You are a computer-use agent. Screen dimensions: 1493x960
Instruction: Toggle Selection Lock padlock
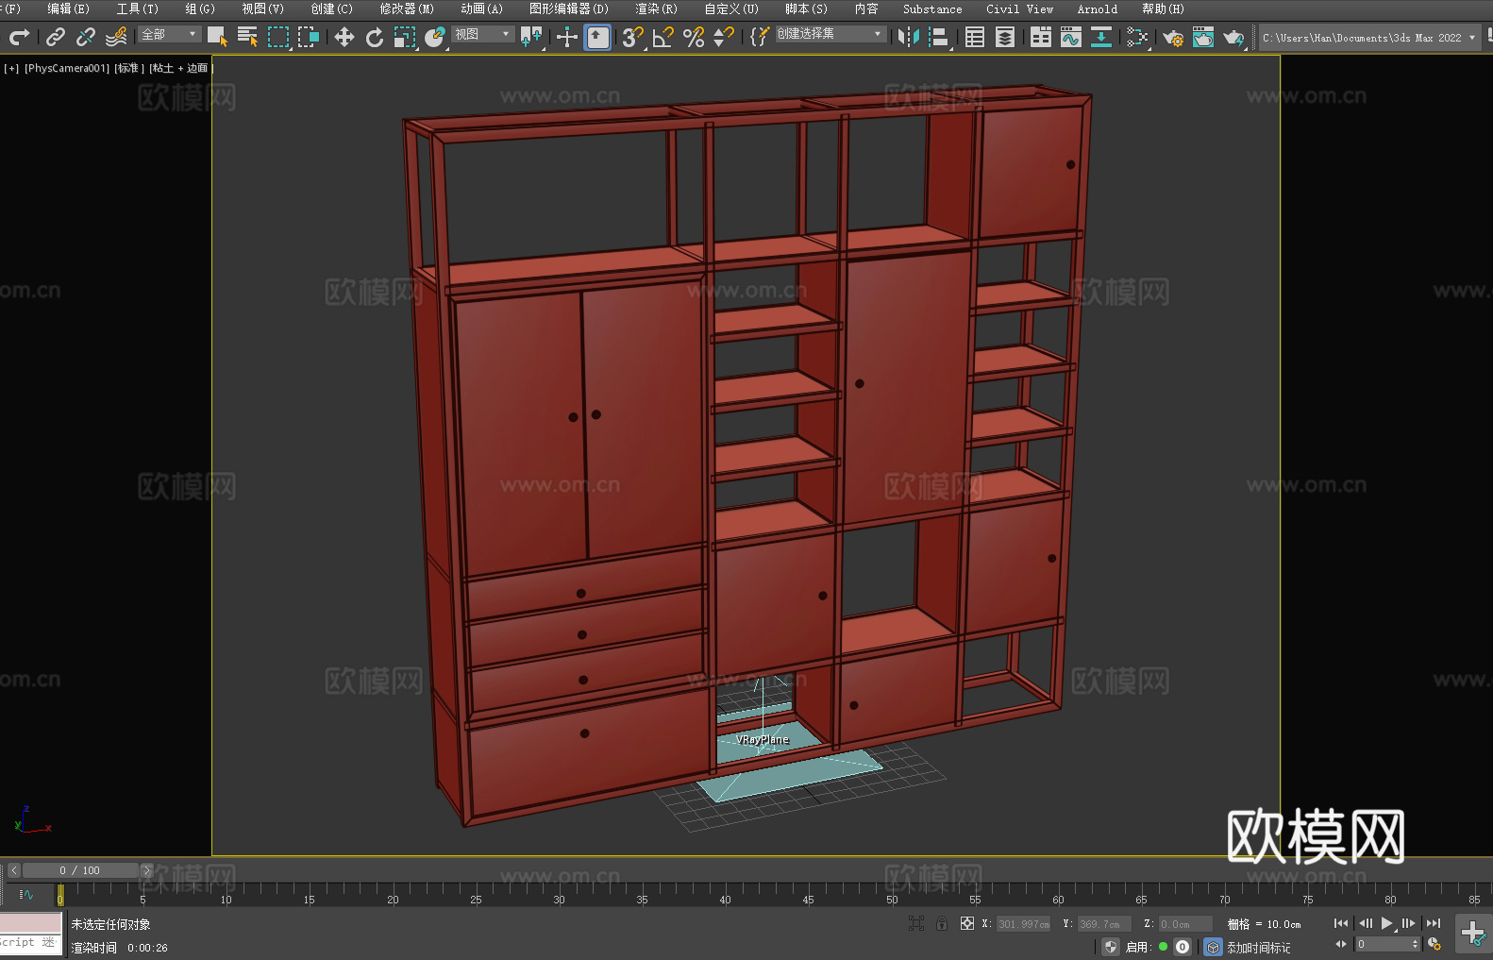[942, 923]
